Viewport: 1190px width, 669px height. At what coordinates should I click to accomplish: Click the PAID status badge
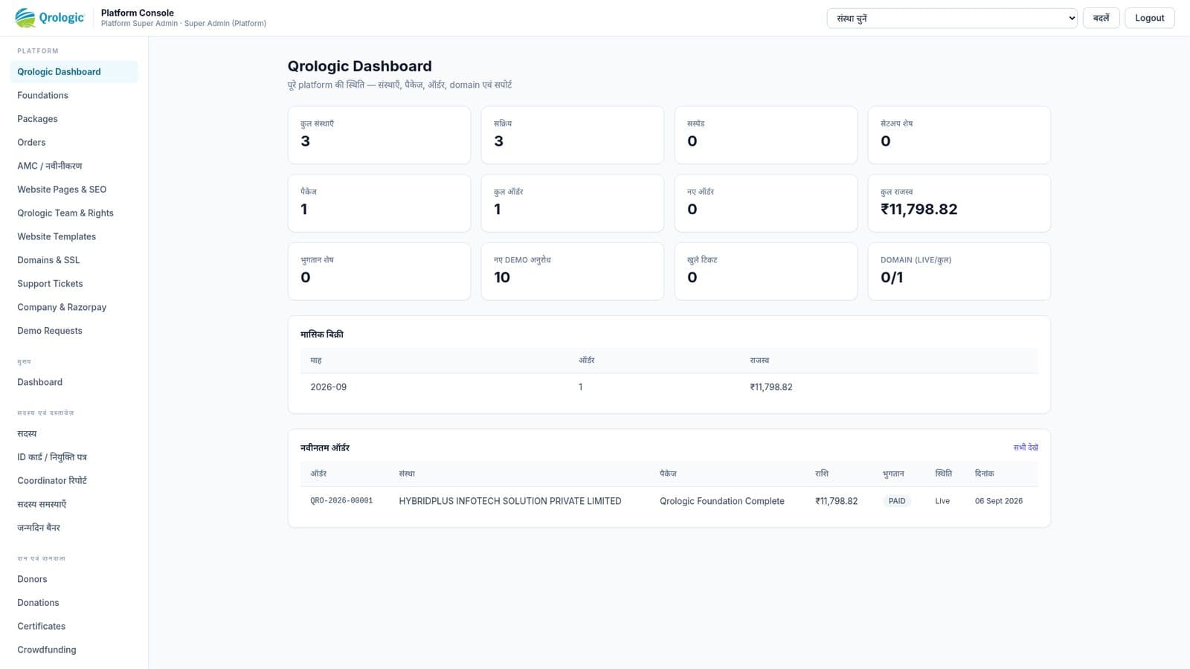[x=897, y=501]
